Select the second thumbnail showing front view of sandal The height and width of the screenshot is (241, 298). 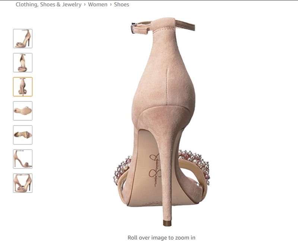[x=23, y=63]
